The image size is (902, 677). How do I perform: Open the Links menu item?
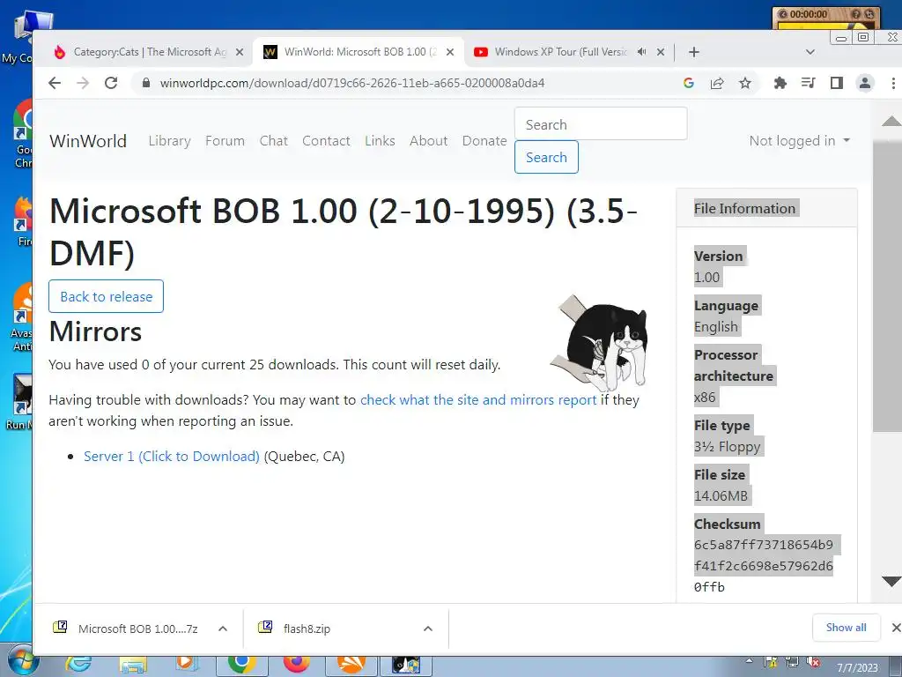[380, 140]
